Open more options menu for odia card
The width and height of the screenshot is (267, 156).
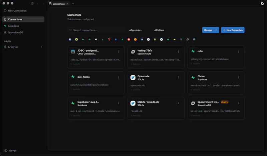click(x=239, y=52)
